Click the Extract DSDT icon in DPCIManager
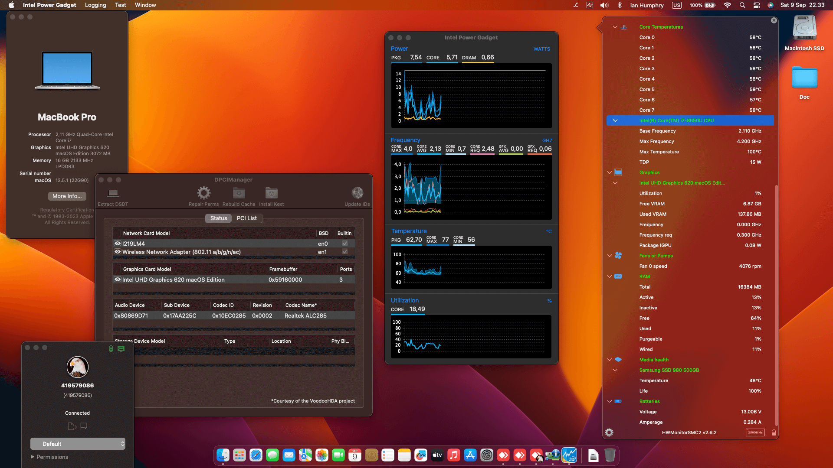This screenshot has width=833, height=468. click(x=113, y=193)
